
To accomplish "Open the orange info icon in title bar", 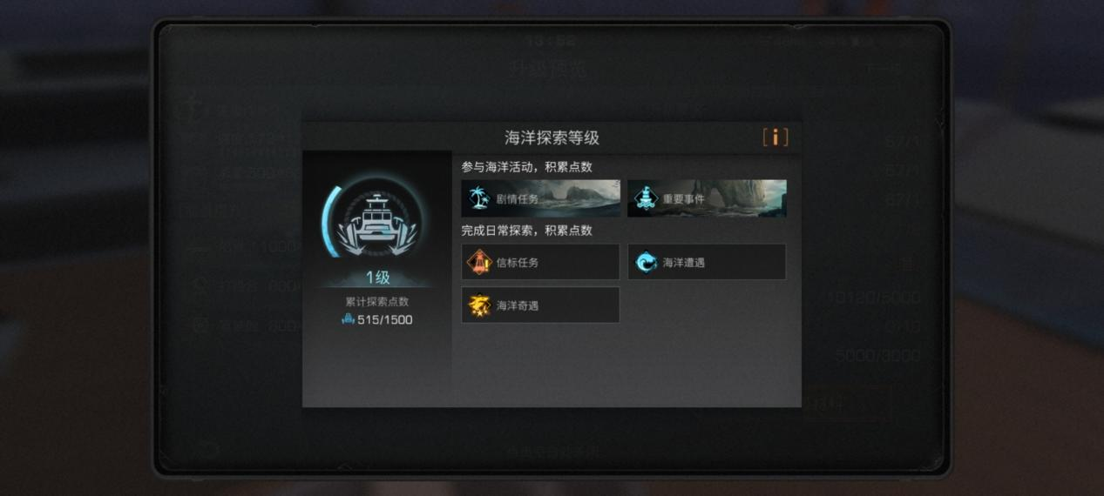I will (x=775, y=137).
